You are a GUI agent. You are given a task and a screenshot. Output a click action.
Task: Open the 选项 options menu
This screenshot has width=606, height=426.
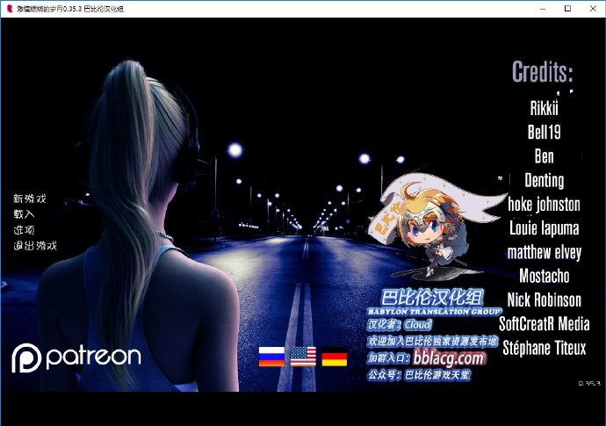(x=24, y=230)
